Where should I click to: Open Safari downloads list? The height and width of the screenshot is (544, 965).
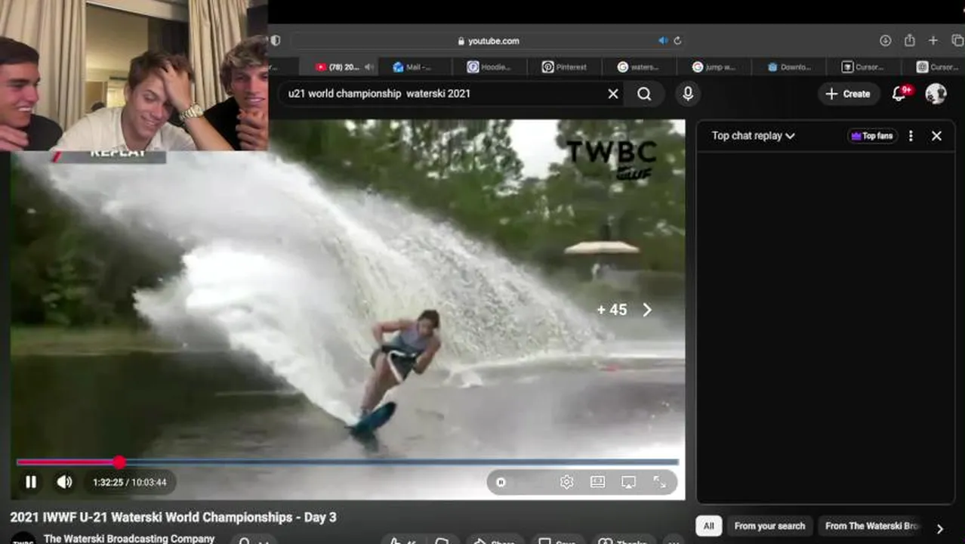[x=886, y=41]
